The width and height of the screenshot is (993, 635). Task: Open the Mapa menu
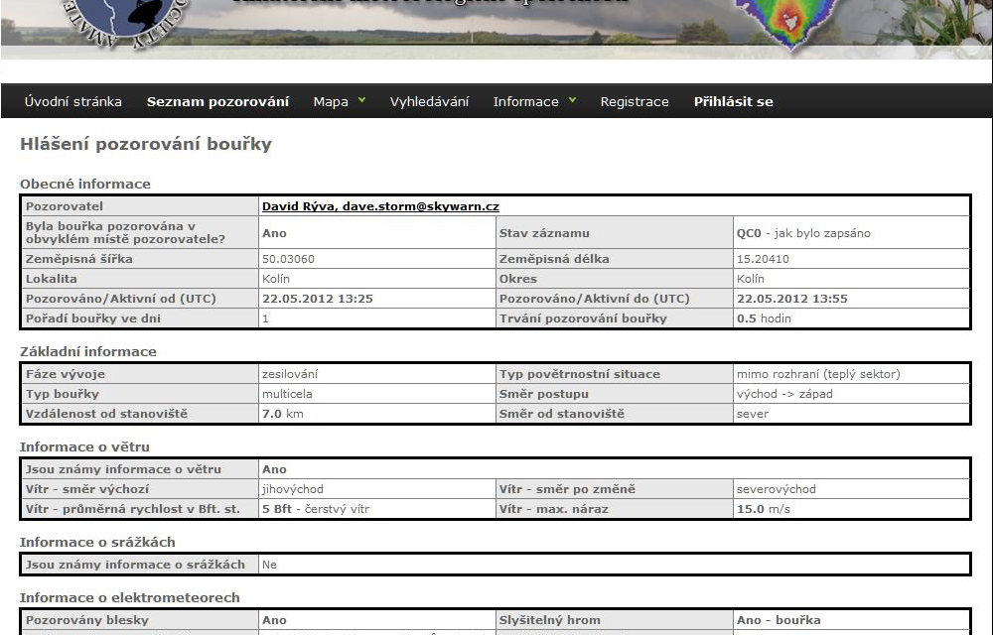coord(331,102)
